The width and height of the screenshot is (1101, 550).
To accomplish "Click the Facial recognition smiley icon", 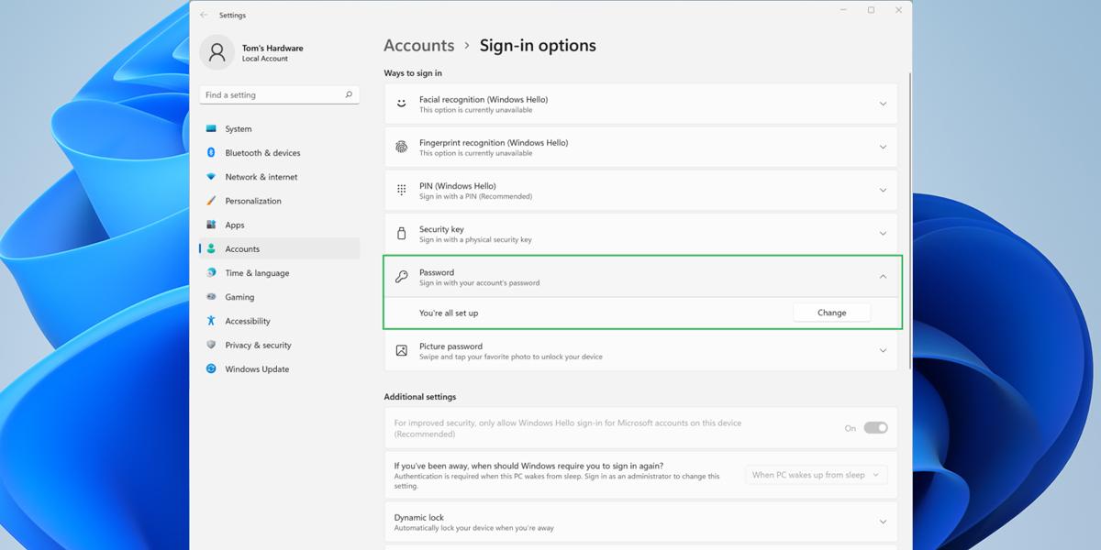I will [401, 104].
